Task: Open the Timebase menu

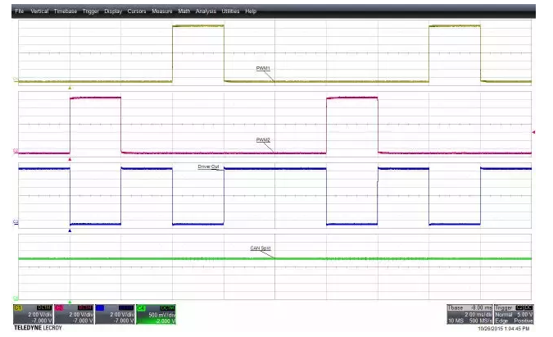Action: pos(66,11)
